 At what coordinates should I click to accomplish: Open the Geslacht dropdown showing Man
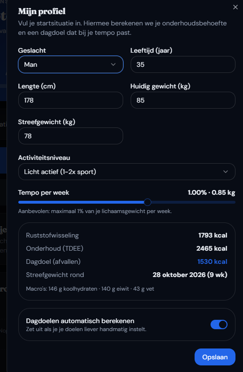pos(71,64)
